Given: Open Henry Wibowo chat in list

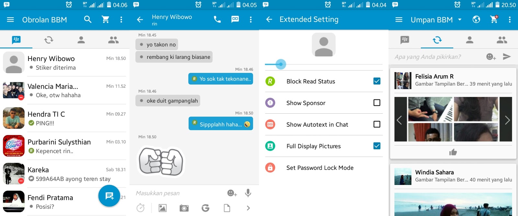Looking at the screenshot, I should (x=65, y=63).
